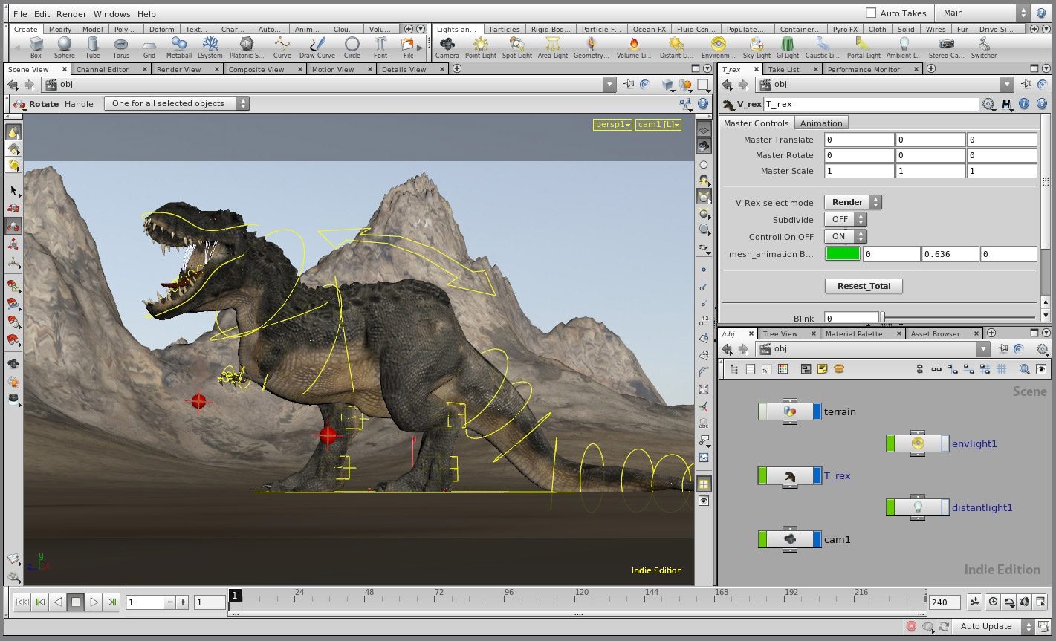Click the green mesh_animation color swatch
Viewport: 1056px width, 641px height.
(x=842, y=254)
